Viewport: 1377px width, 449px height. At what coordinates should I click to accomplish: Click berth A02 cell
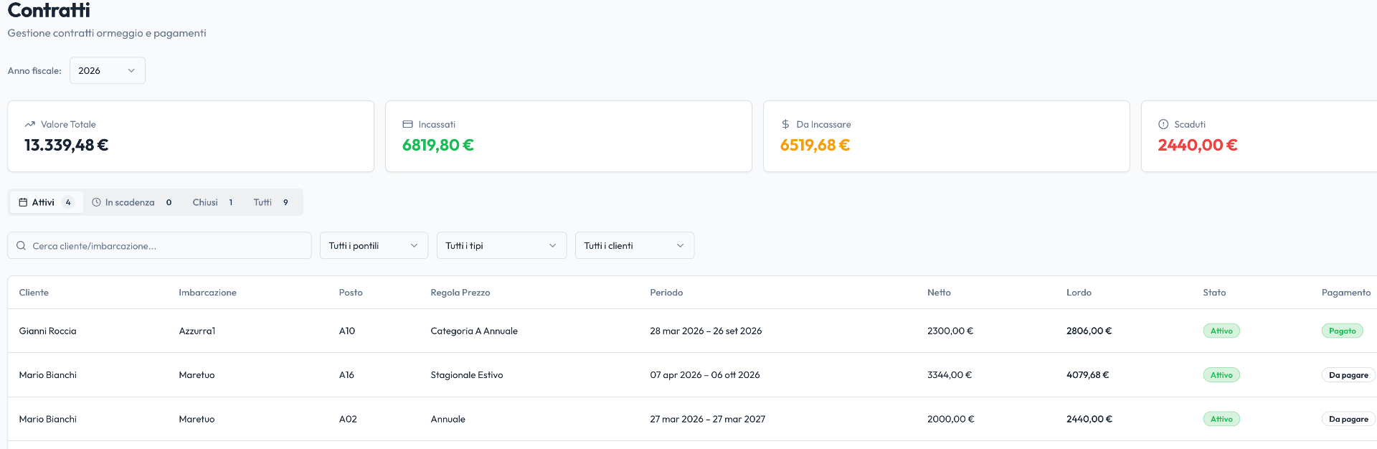348,419
